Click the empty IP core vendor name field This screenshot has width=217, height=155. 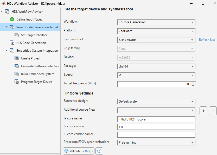pos(156,135)
